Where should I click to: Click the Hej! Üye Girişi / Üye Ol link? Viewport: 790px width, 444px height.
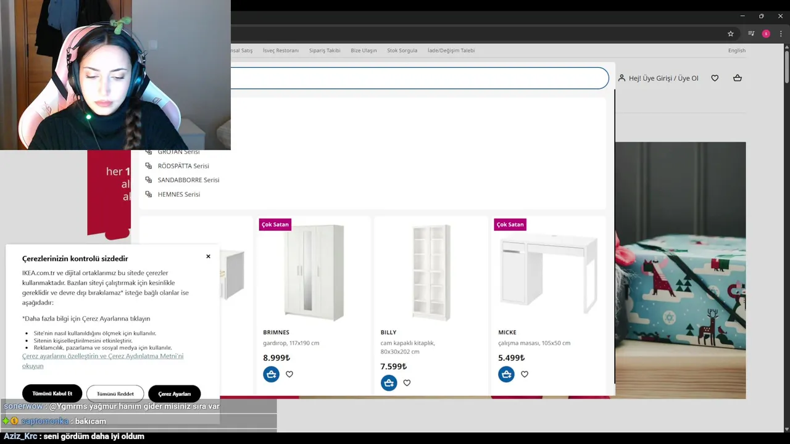tap(663, 78)
